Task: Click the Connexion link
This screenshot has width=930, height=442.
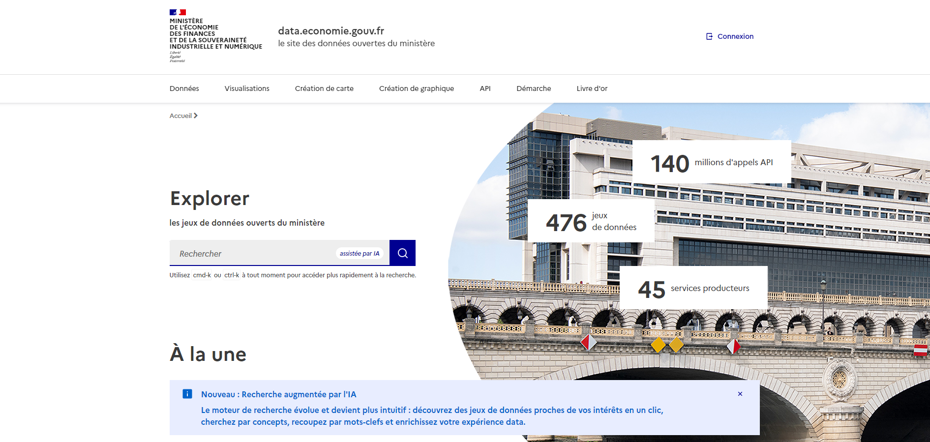Action: click(x=735, y=36)
